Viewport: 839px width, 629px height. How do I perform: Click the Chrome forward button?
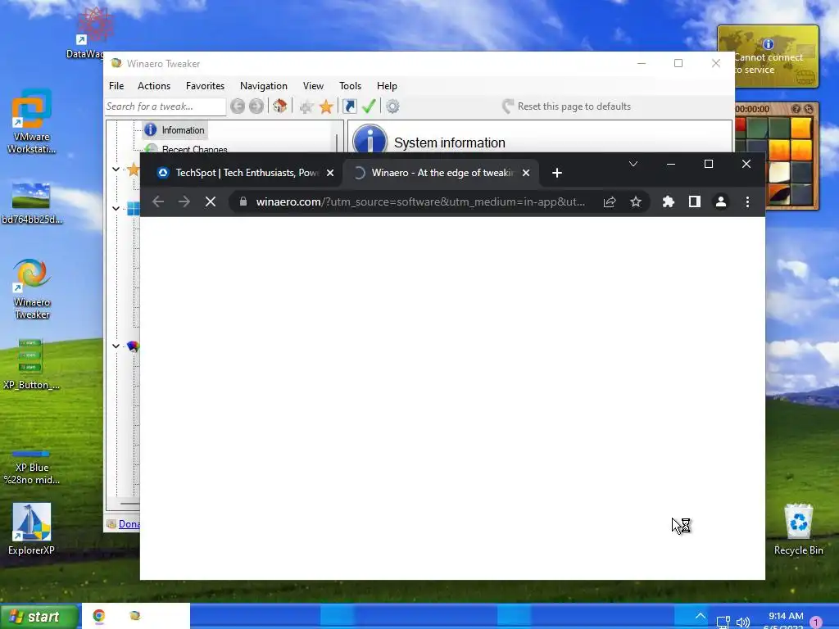[x=184, y=201]
